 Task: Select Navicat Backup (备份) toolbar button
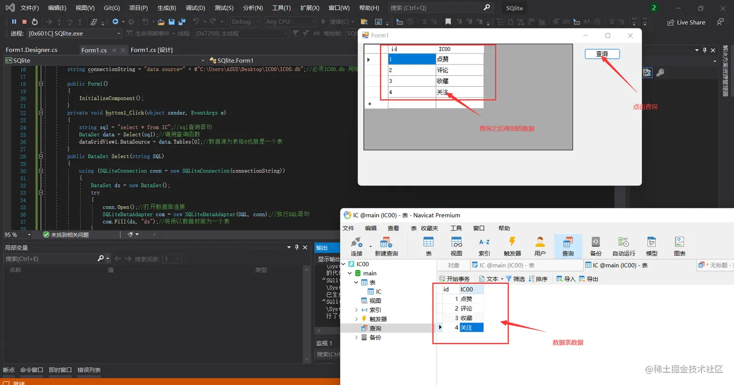(x=596, y=246)
